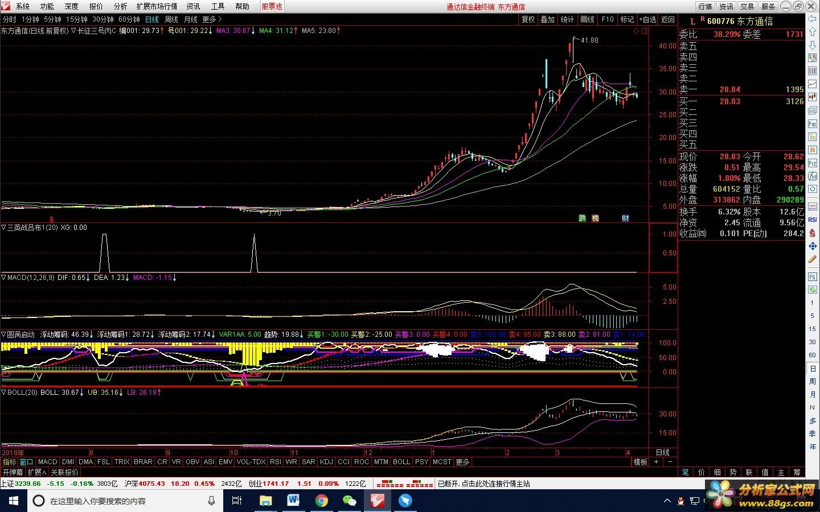Open Word from taskbar

(293, 501)
